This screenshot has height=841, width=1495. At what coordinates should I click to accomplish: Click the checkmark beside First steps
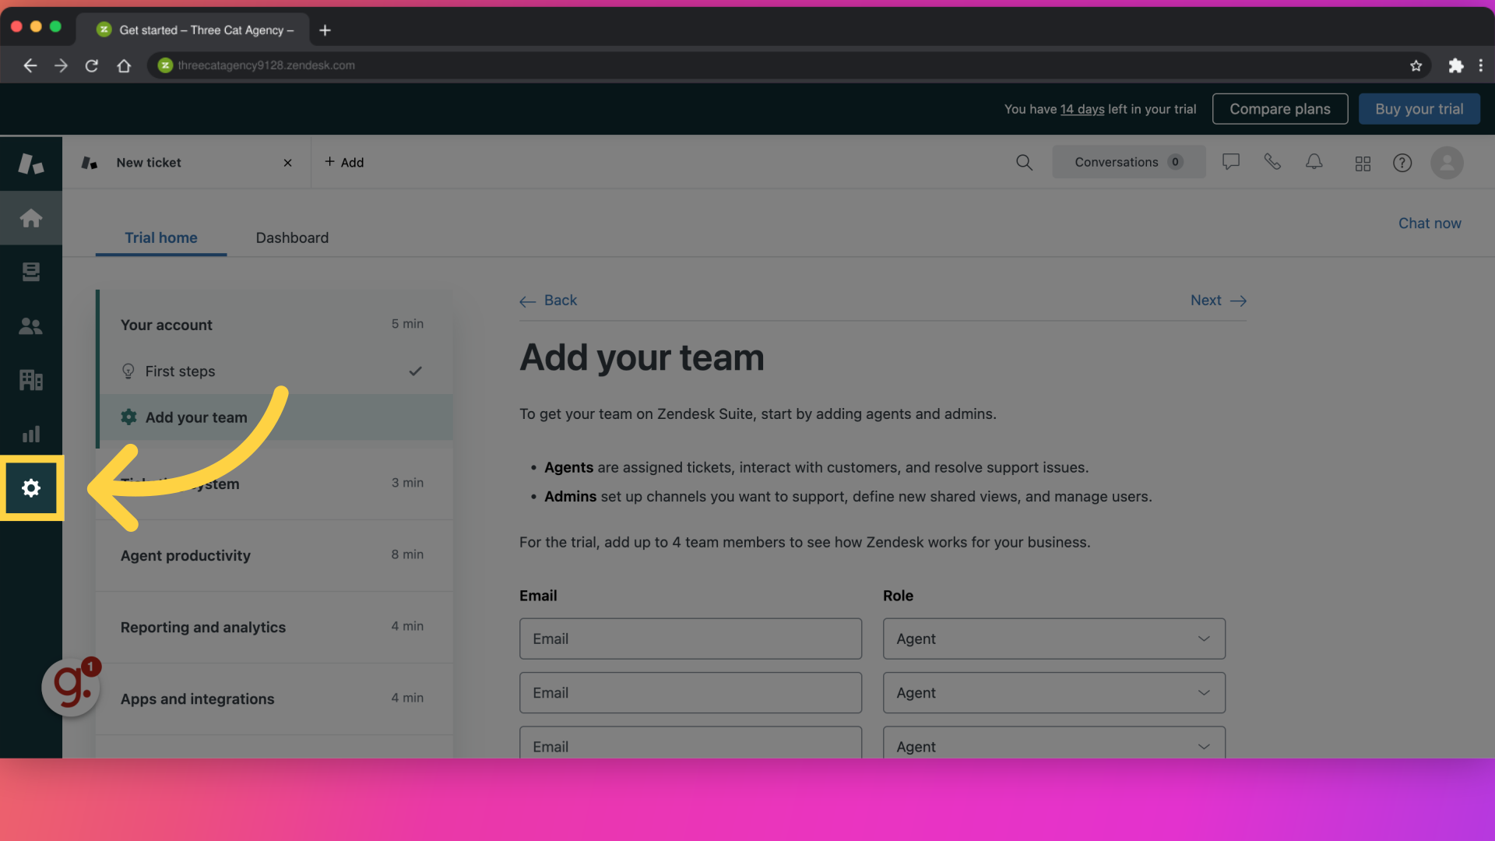[x=415, y=371]
